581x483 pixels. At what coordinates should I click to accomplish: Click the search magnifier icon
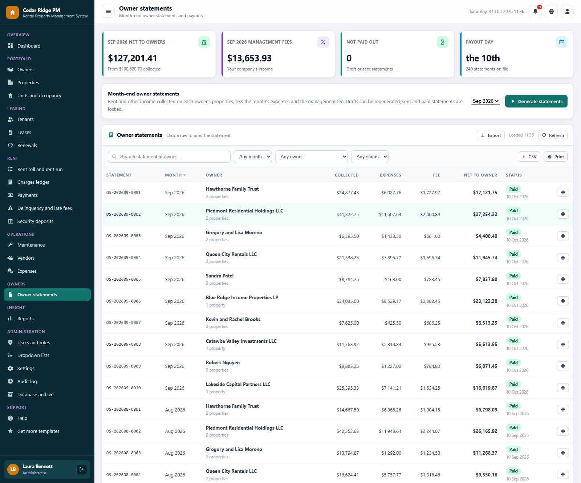tap(114, 157)
